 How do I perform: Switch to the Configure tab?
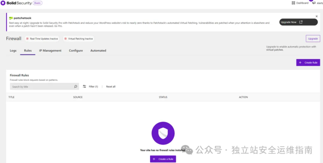(76, 51)
